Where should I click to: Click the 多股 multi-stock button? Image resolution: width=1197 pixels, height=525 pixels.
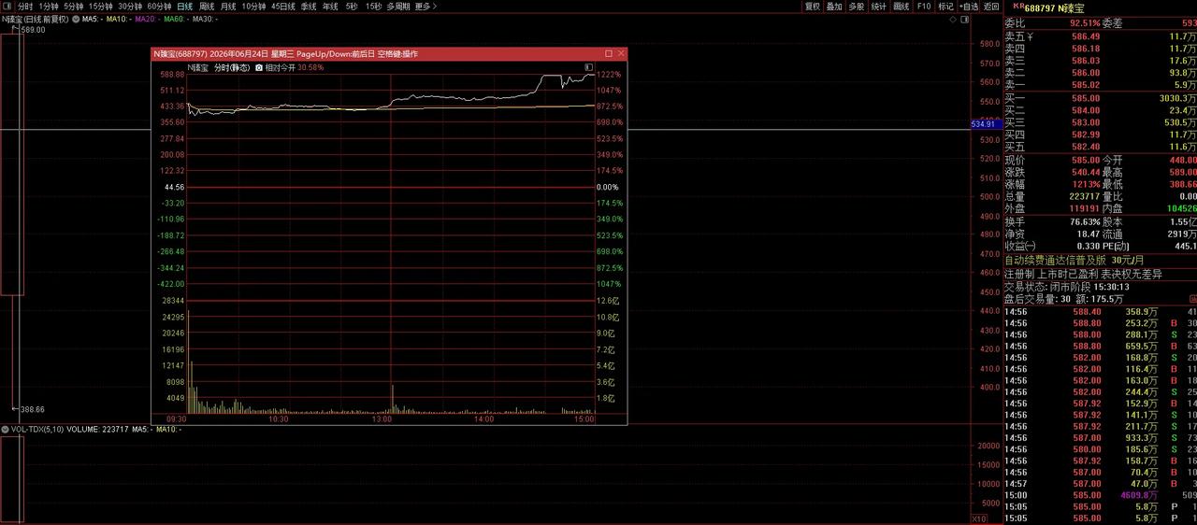[857, 6]
